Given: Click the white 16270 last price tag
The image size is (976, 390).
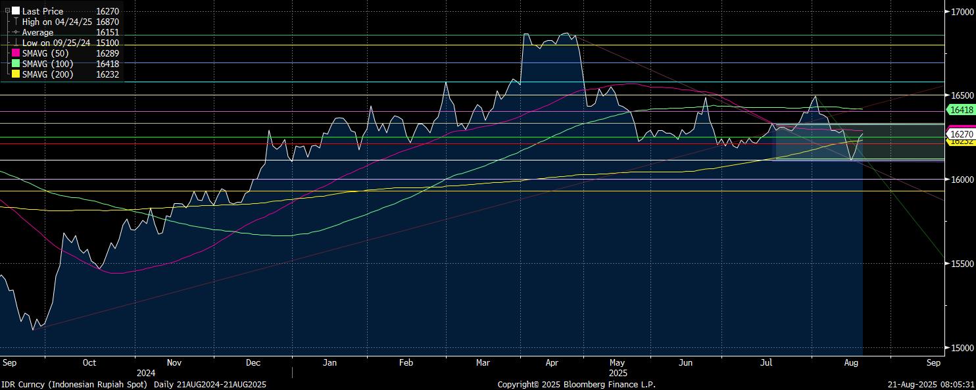Looking at the screenshot, I should 961,134.
